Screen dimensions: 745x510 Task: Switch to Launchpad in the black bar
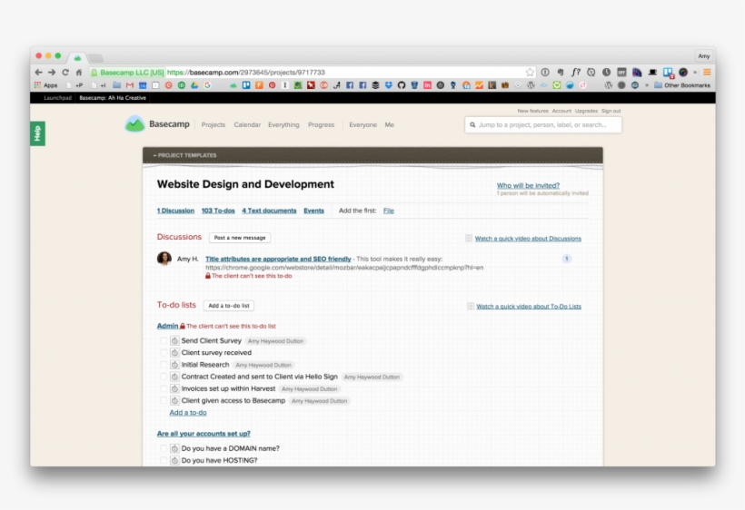(x=57, y=98)
